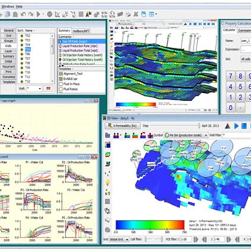This screenshot has width=251, height=251.
Task: Click the Undo arrow in main toolbar
Action: [23, 14]
